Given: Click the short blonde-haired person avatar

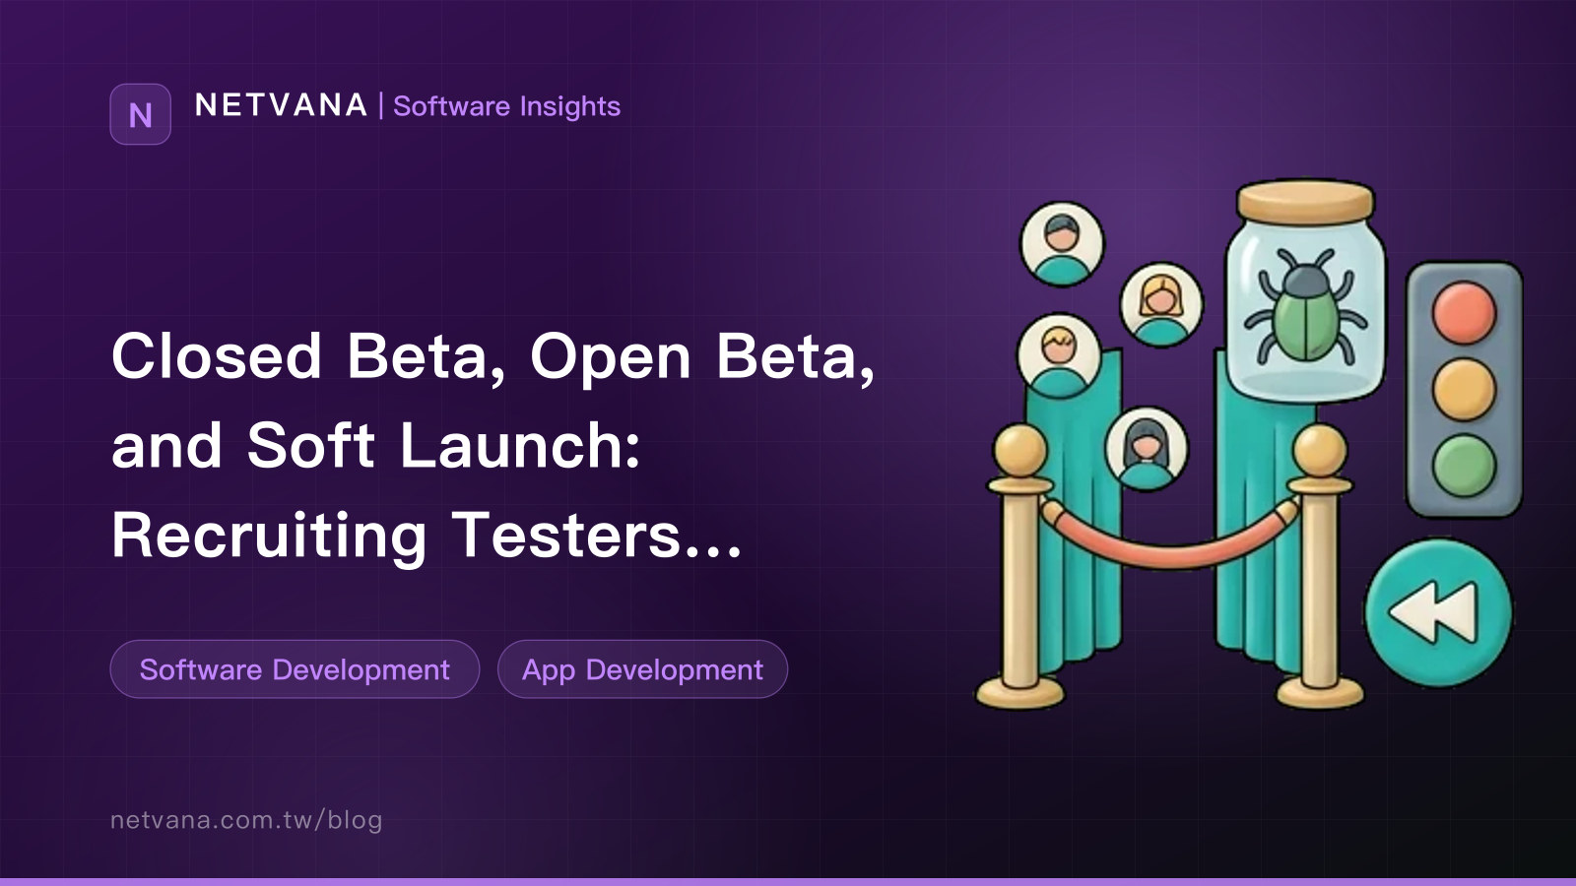Looking at the screenshot, I should point(1058,354).
